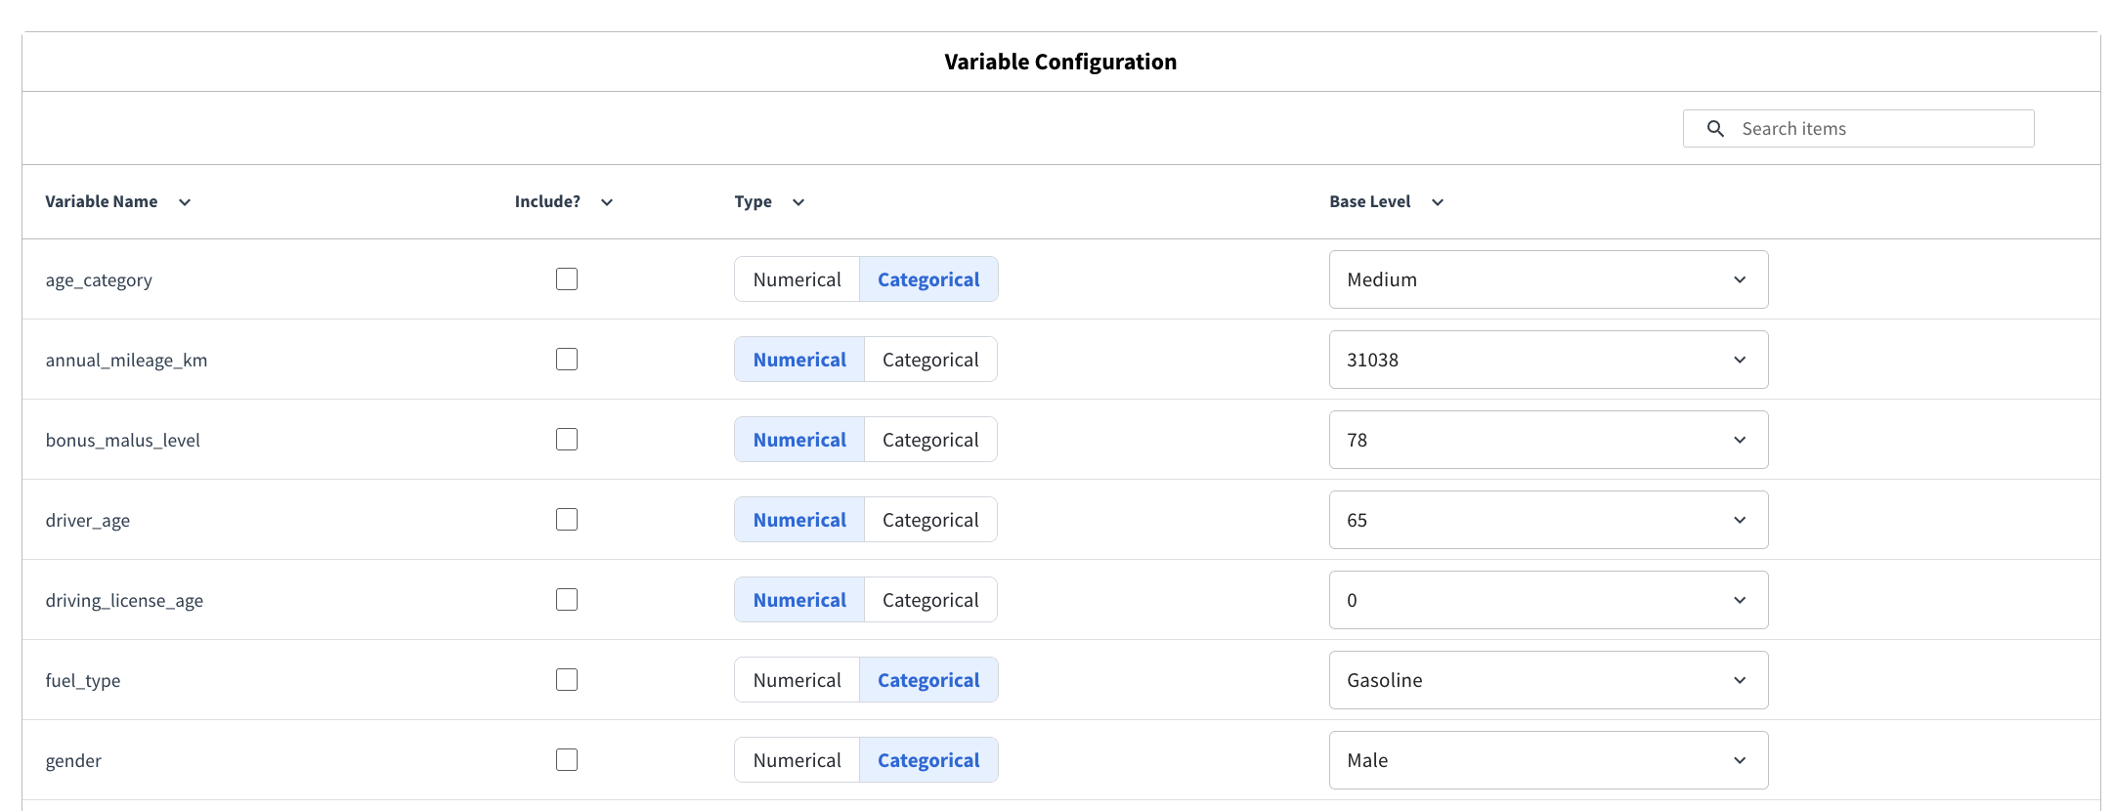Open driving_license_age base level dropdown showing 0

point(1547,599)
